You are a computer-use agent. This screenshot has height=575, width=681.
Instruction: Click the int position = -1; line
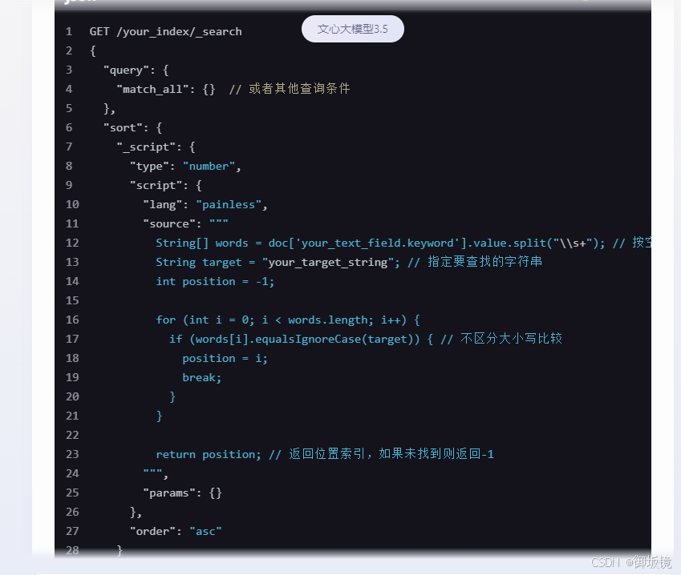216,281
